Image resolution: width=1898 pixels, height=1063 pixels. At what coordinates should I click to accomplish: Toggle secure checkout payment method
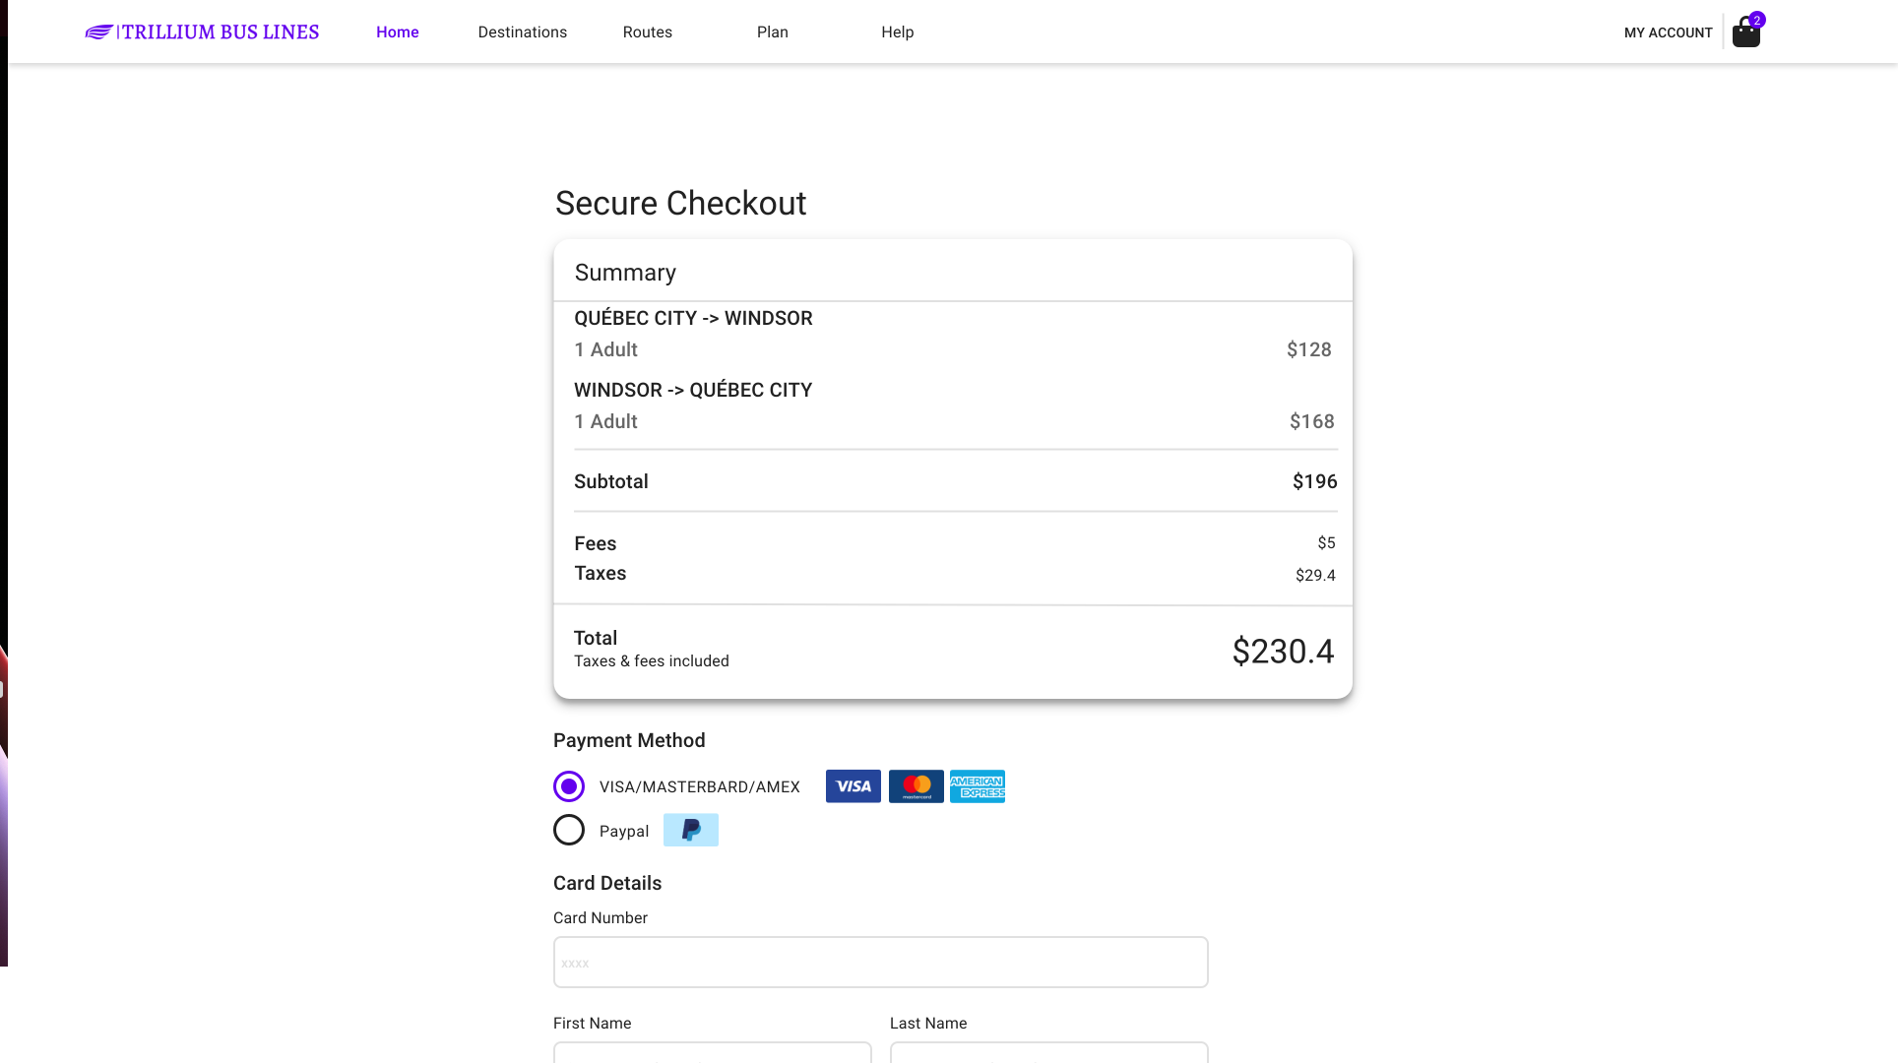pos(568,830)
